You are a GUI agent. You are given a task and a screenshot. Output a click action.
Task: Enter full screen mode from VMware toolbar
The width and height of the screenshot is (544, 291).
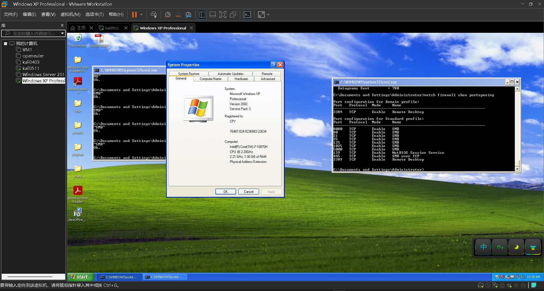click(x=223, y=15)
